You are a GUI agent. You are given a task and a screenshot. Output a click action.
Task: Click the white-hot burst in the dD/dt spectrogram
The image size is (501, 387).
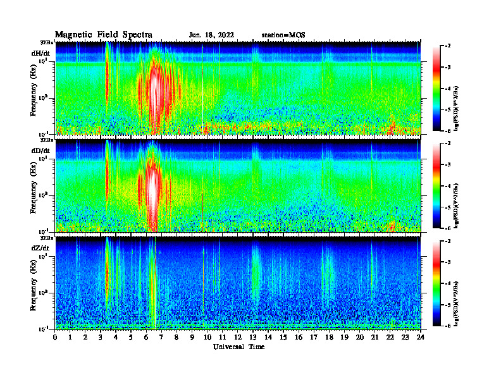click(x=153, y=193)
